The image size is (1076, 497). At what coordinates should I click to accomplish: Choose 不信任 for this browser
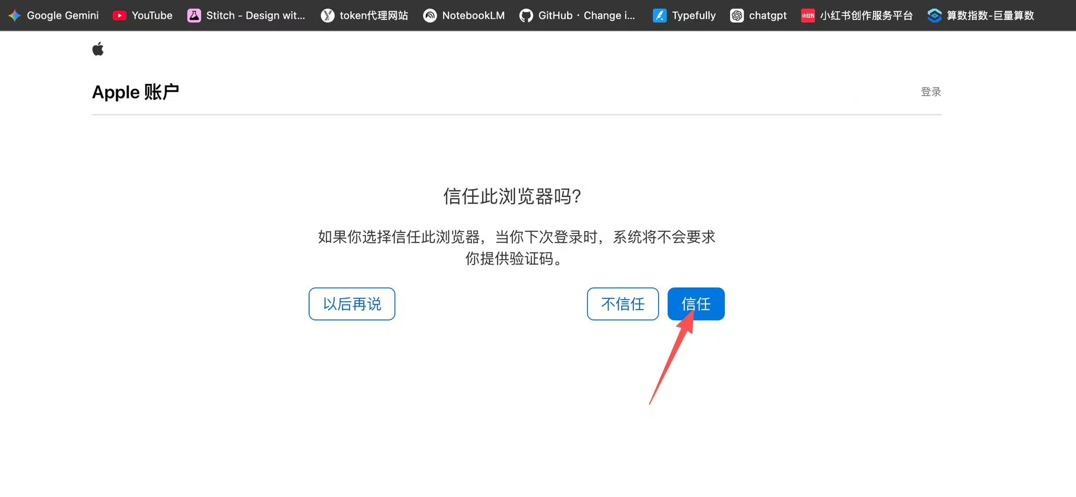(623, 304)
